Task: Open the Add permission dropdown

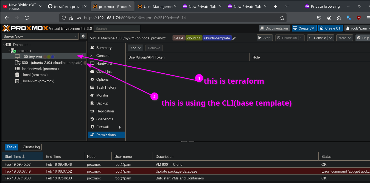Action: tap(135, 48)
